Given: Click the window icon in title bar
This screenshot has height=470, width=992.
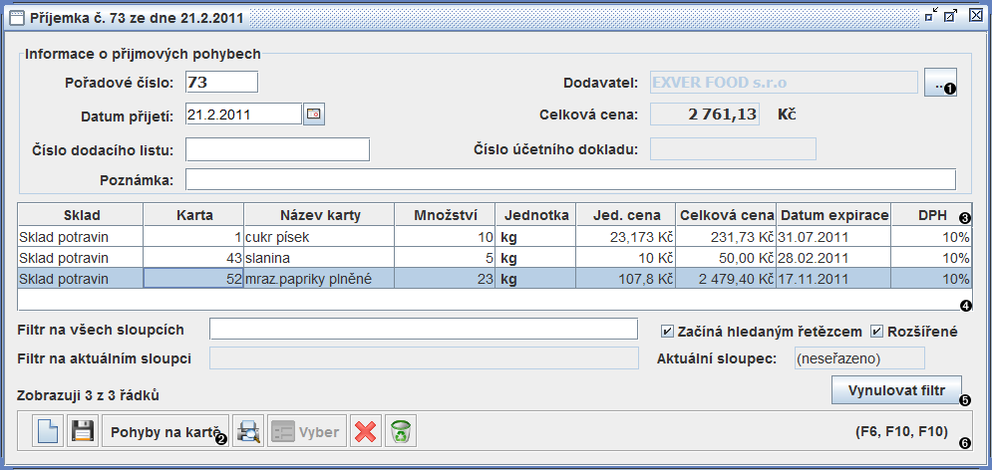Looking at the screenshot, I should click(x=16, y=15).
